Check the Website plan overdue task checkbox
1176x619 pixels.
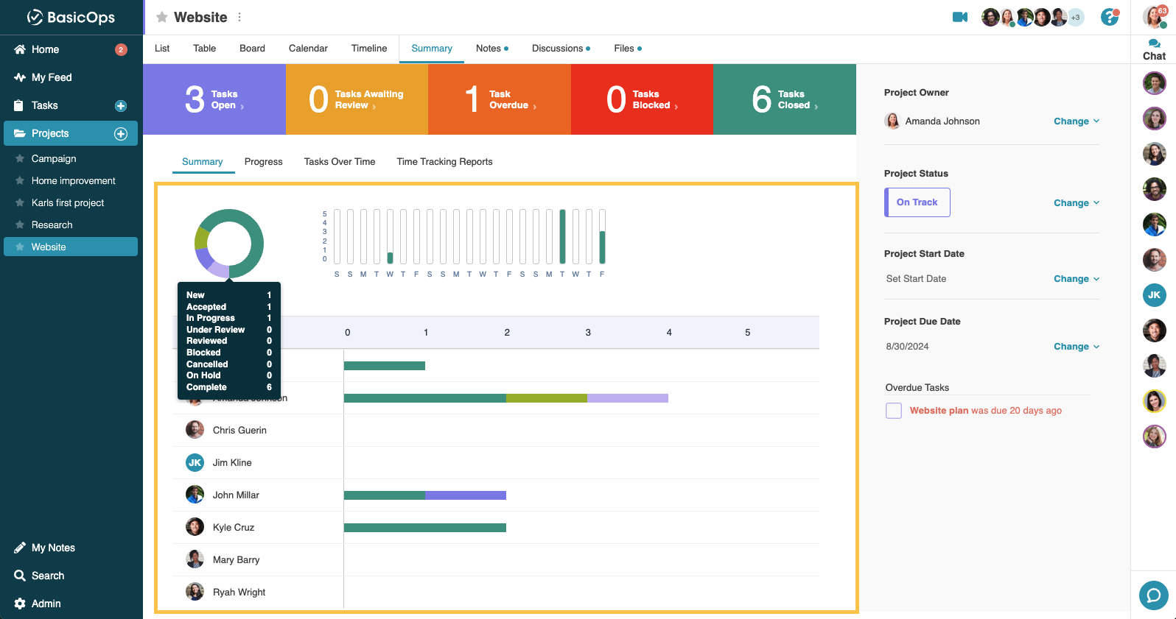tap(894, 411)
